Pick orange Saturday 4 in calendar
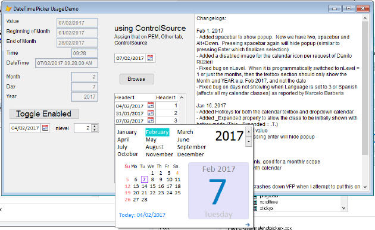375x230 pixels. [x=177, y=173]
